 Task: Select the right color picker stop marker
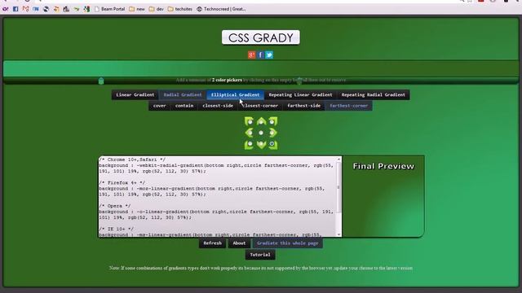[299, 81]
